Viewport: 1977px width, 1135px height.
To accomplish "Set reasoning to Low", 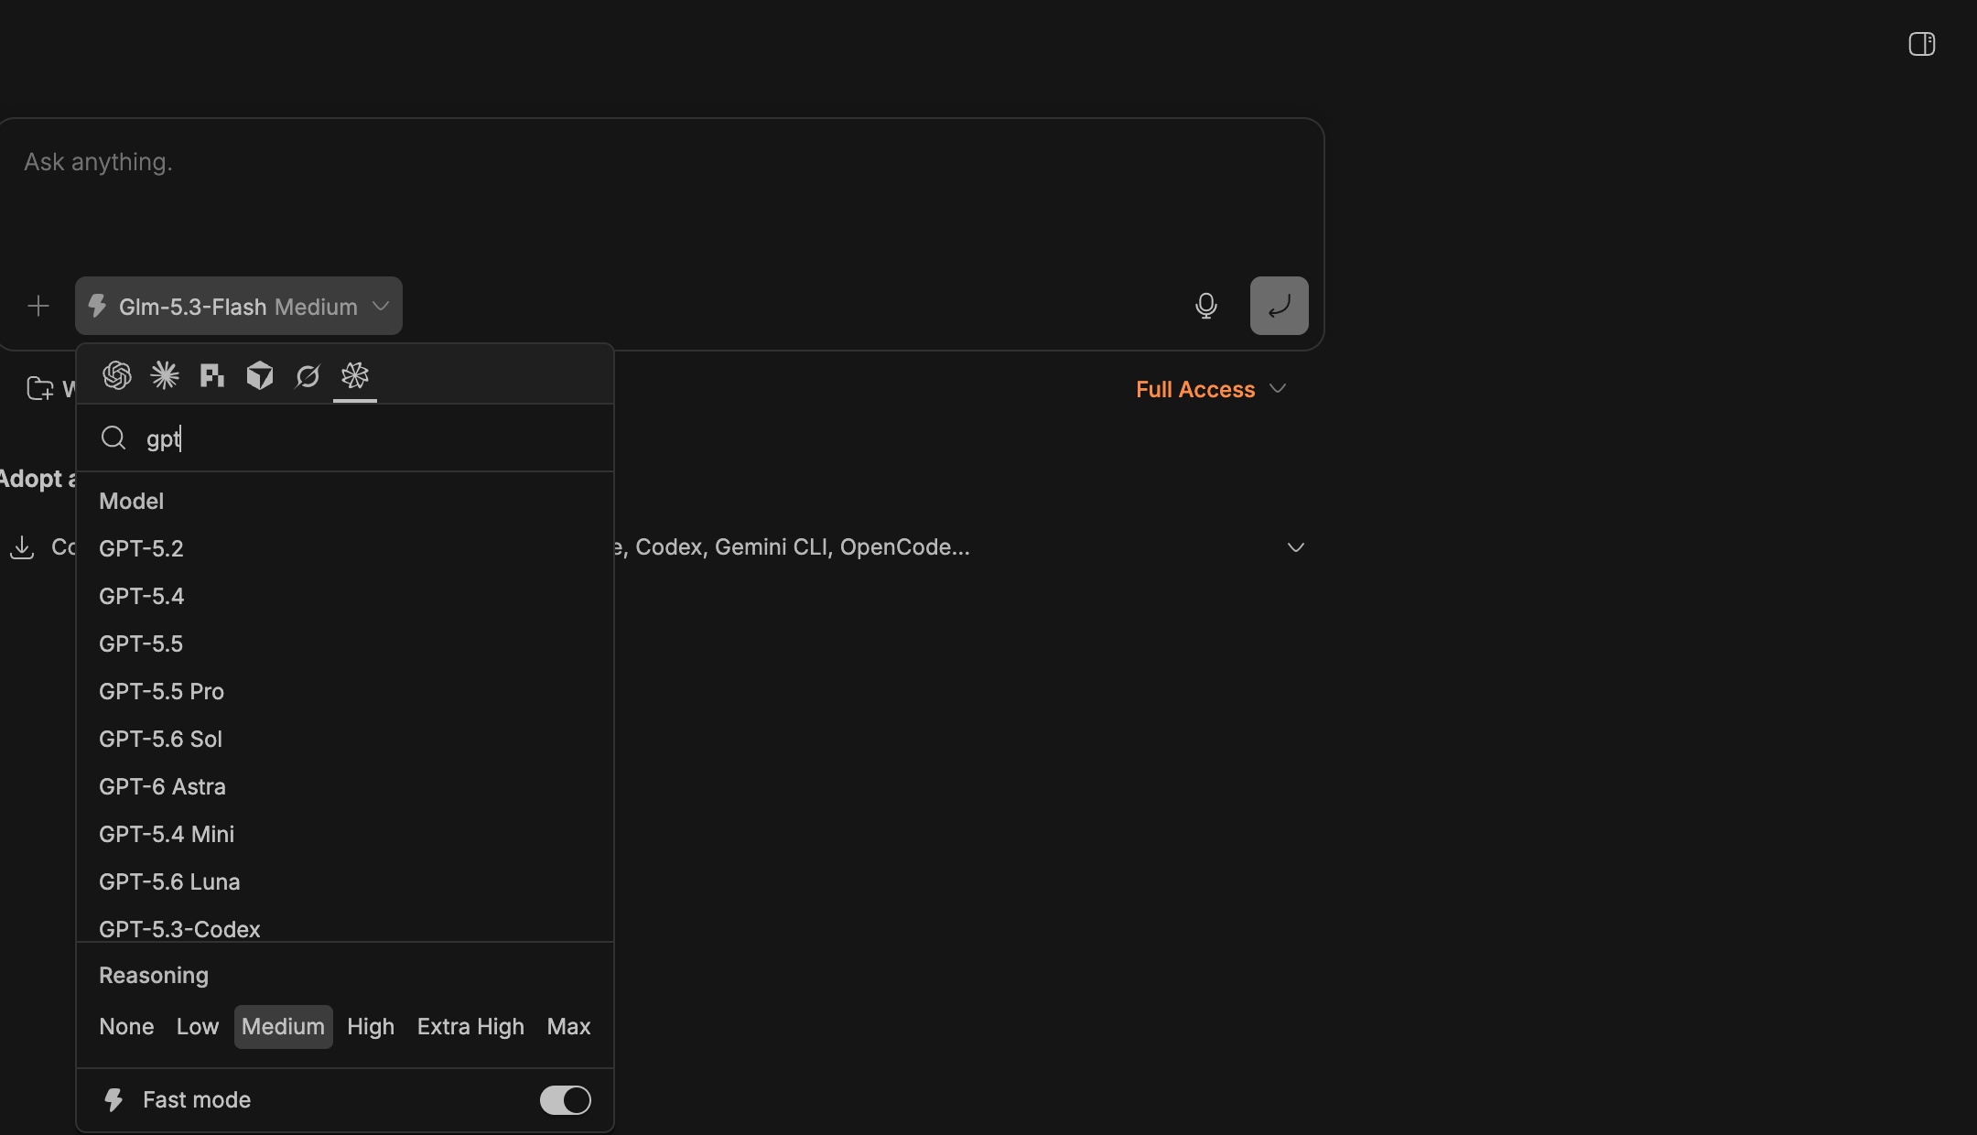I will pos(198,1027).
